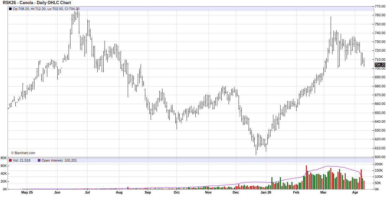The width and height of the screenshot is (387, 202).
Task: Click the red Vol legend swatch
Action: (10, 160)
